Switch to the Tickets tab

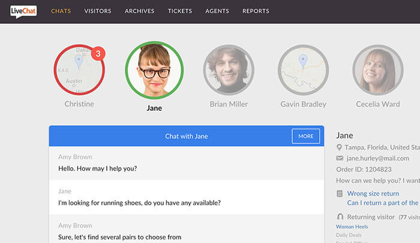(x=180, y=11)
